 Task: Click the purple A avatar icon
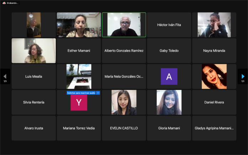pyautogui.click(x=169, y=76)
